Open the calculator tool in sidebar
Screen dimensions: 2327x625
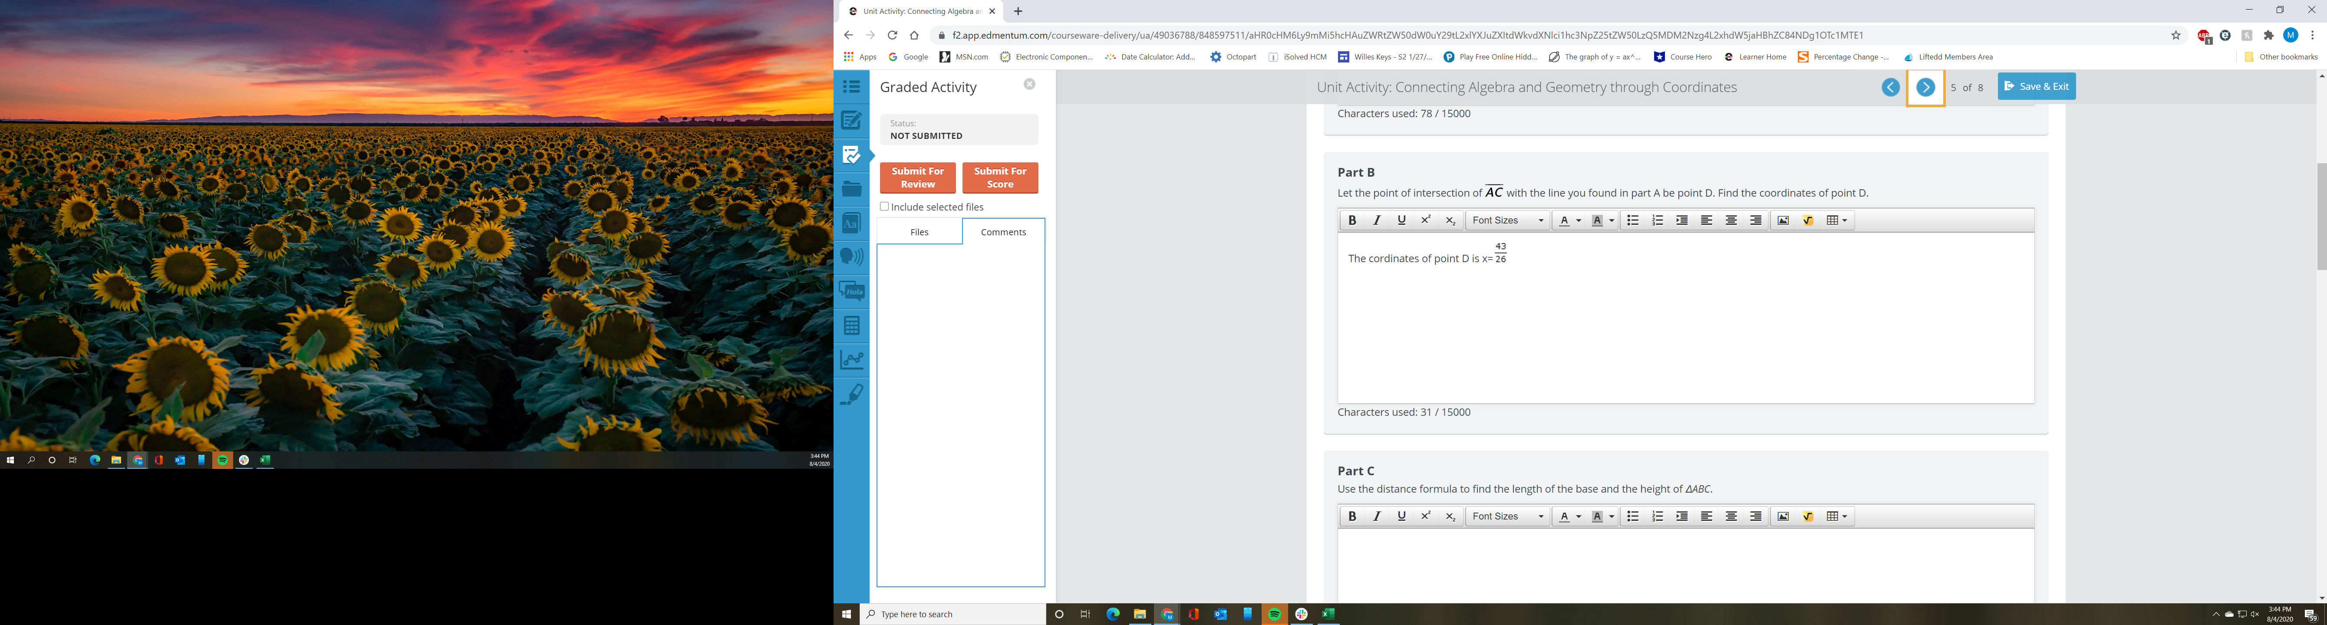[851, 325]
